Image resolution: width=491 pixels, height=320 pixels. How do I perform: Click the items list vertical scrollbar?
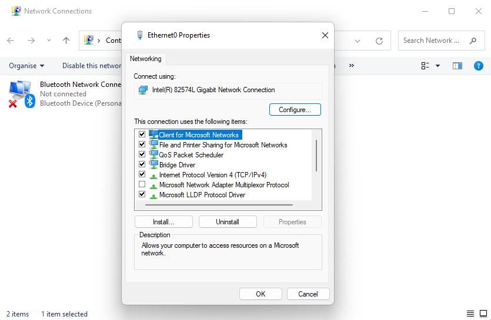316,156
